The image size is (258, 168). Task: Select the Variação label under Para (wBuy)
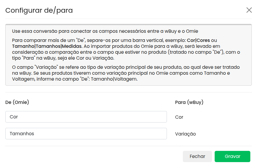(185, 134)
